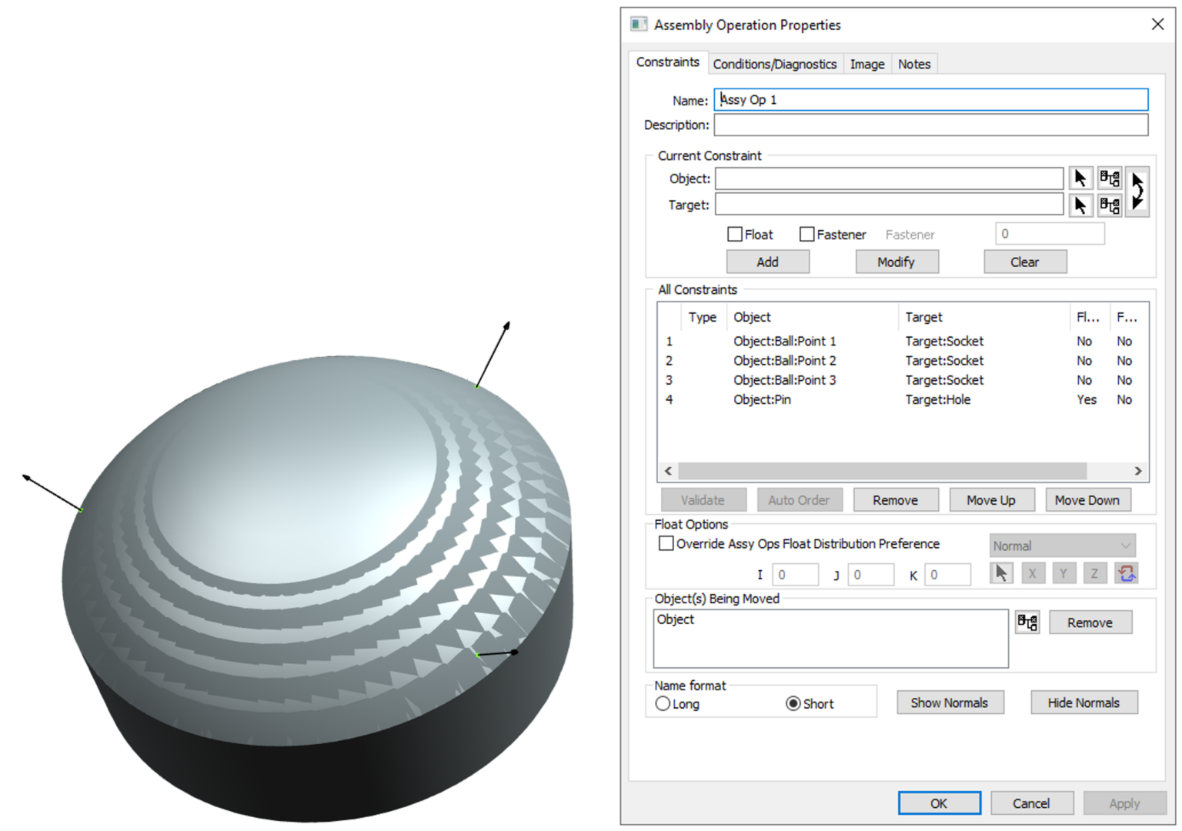Click Move Down to reorder constraints
The image size is (1182, 831).
1087,499
